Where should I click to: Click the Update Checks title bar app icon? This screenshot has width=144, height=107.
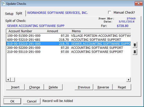coord(3,4)
